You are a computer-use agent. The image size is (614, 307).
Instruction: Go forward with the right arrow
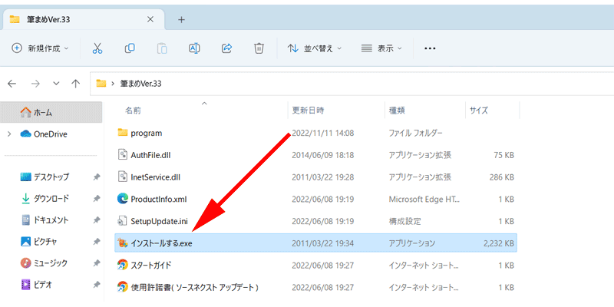(35, 84)
